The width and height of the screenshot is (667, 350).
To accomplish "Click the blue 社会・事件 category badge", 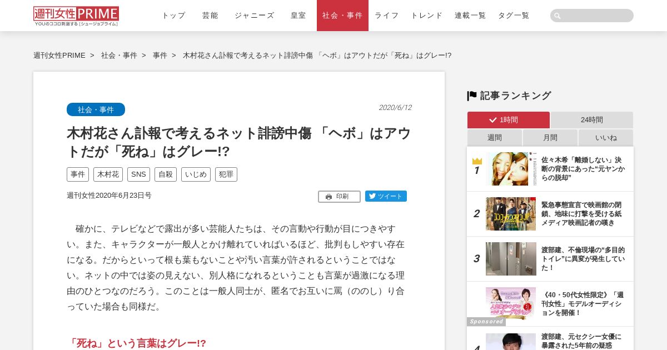I will click(96, 109).
